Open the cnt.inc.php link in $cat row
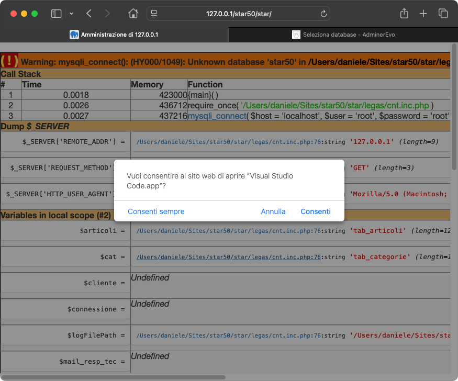458x381 pixels. point(228,257)
